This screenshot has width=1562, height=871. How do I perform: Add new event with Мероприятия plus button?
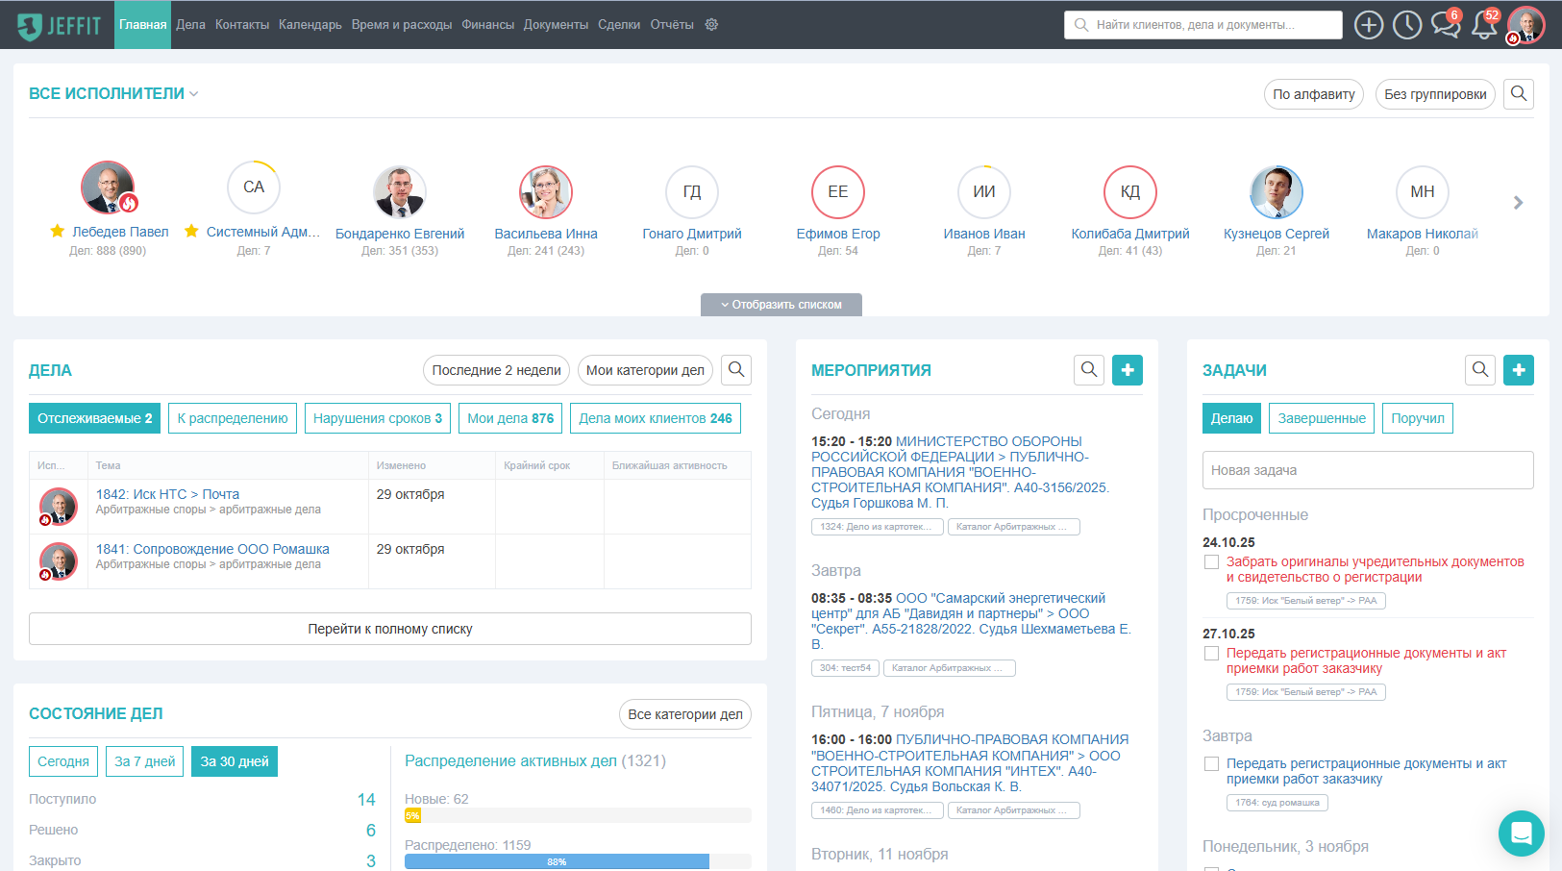[1128, 370]
